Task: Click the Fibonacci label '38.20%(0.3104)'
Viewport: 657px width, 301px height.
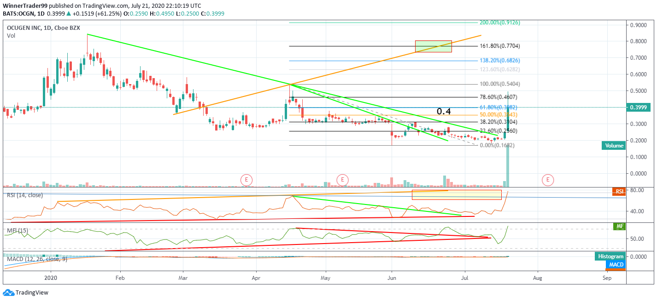Action: (499, 122)
